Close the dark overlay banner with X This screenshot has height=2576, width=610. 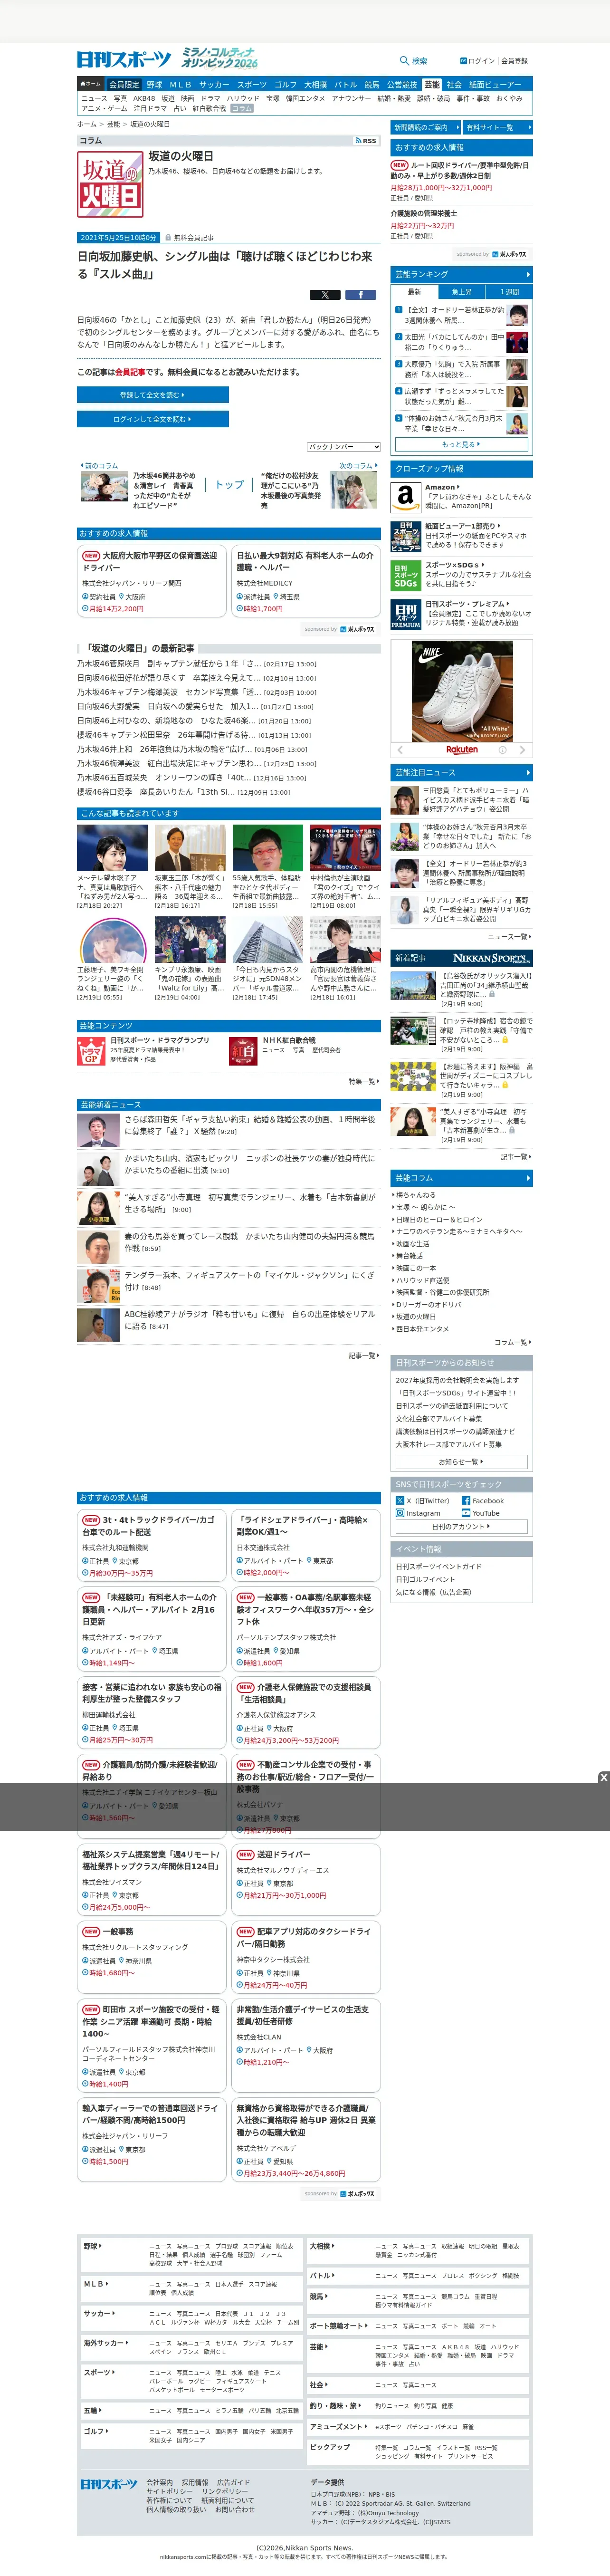[603, 1777]
